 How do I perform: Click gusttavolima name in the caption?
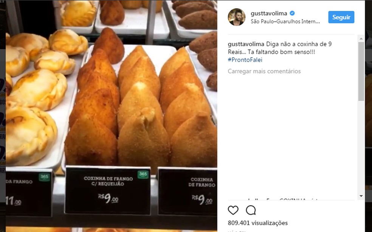[246, 44]
